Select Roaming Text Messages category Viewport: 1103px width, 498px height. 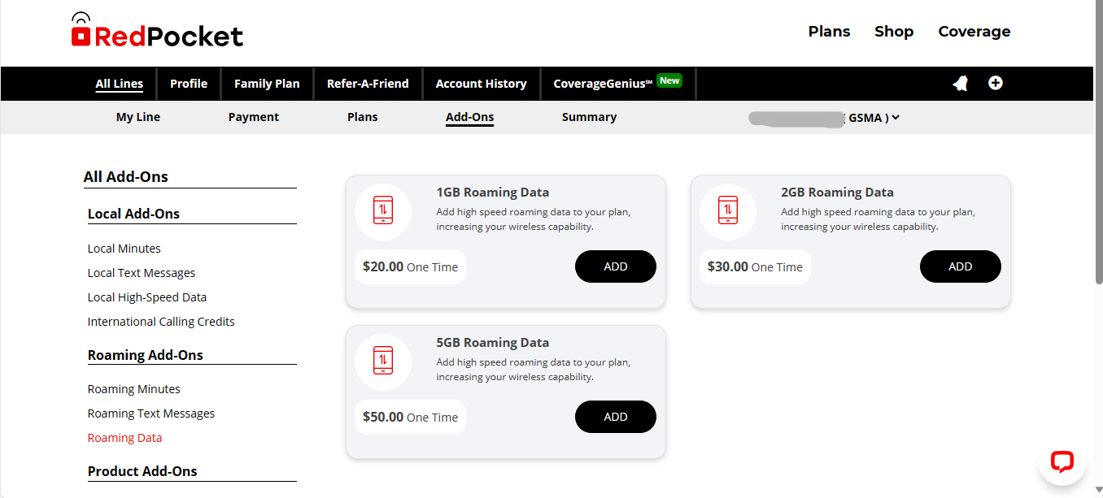click(151, 414)
